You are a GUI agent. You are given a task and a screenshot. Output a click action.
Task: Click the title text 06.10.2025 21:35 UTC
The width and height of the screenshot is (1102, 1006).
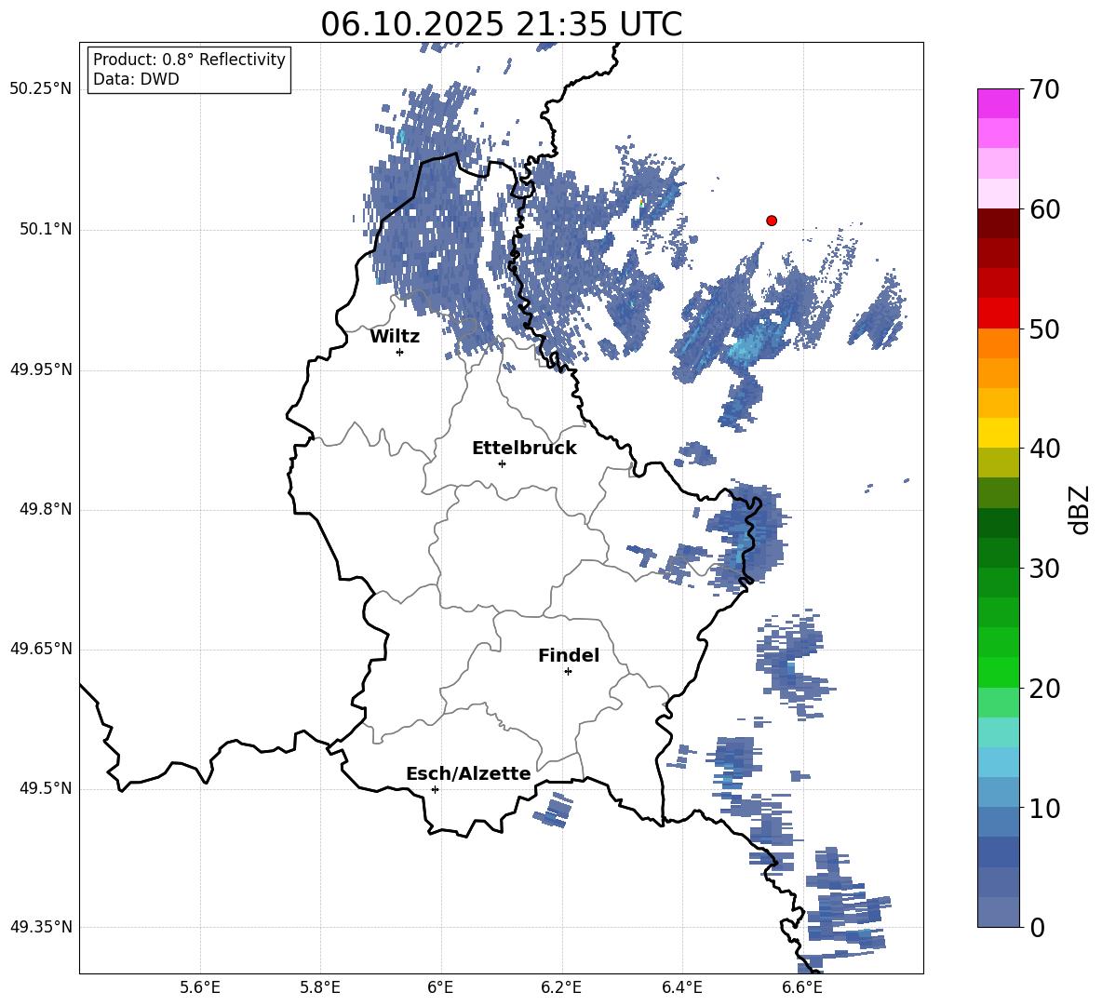[x=501, y=24]
